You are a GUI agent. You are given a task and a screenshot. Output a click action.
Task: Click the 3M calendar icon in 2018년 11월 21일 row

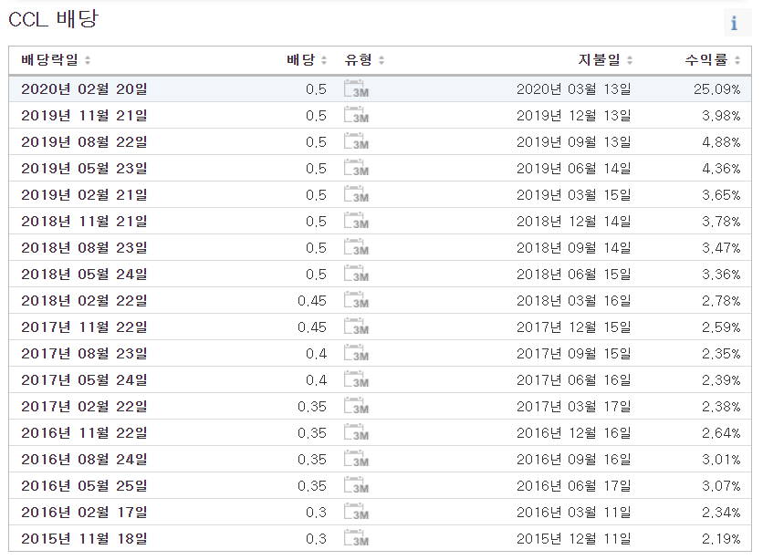point(356,222)
